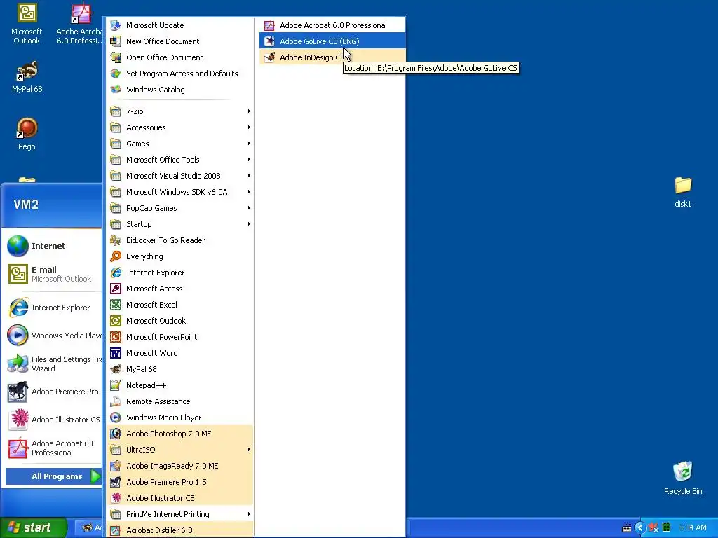The height and width of the screenshot is (538, 718).
Task: Expand Microsoft Windows SDK v6.0A arrow
Action: point(249,192)
